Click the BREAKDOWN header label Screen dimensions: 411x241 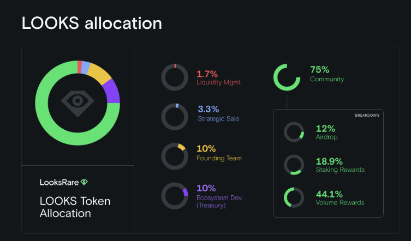[367, 116]
